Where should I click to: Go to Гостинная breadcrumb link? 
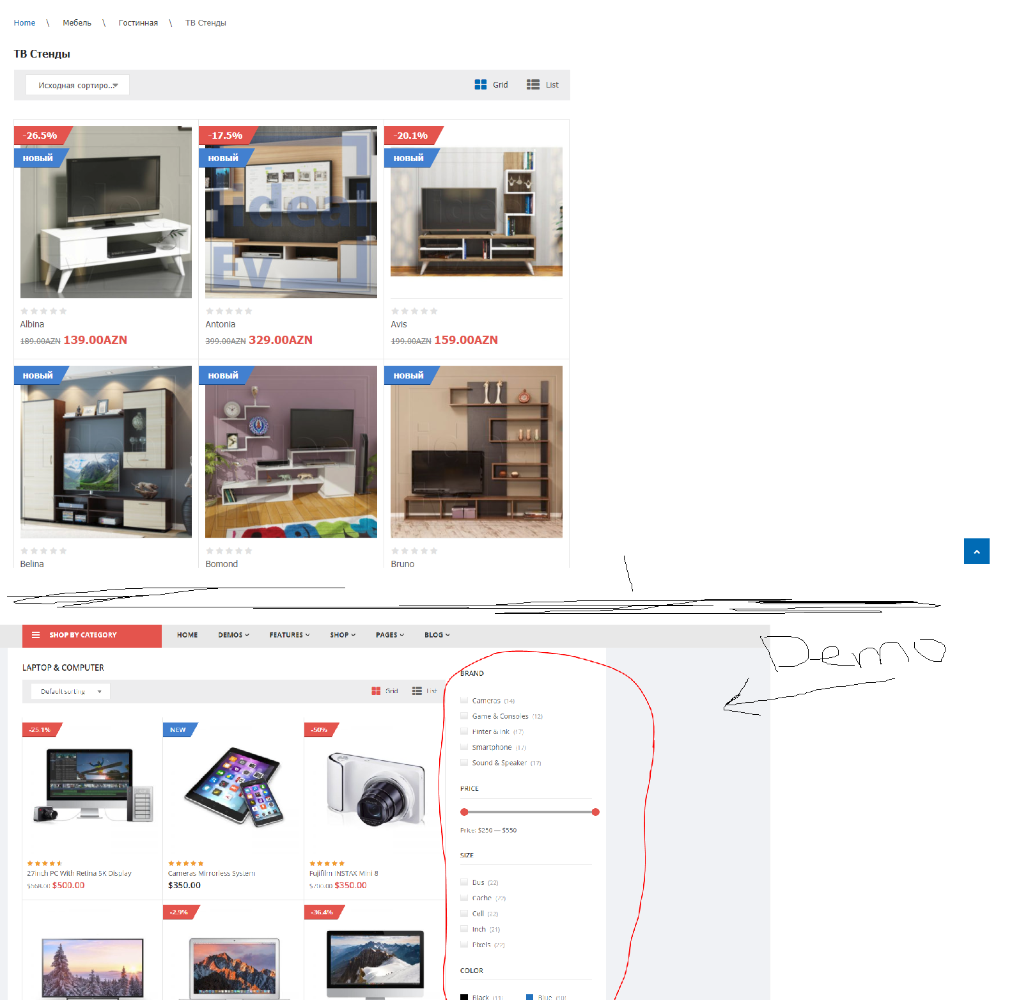[x=138, y=23]
